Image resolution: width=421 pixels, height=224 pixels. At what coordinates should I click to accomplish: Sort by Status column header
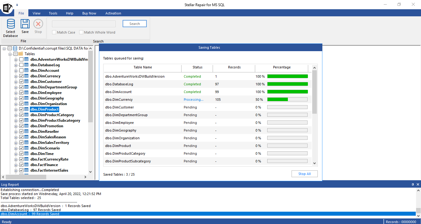198,67
